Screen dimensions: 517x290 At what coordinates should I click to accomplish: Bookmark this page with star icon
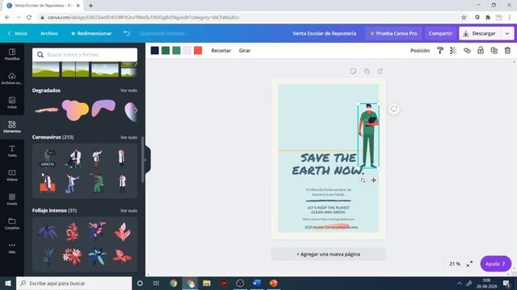pyautogui.click(x=464, y=18)
